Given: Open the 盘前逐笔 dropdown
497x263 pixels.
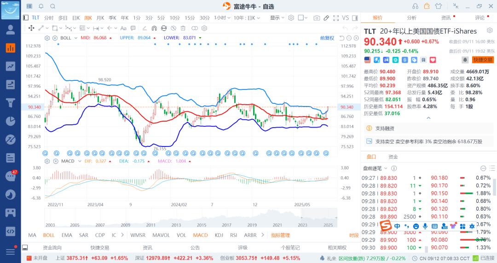Looking at the screenshot, I should coord(376,168).
